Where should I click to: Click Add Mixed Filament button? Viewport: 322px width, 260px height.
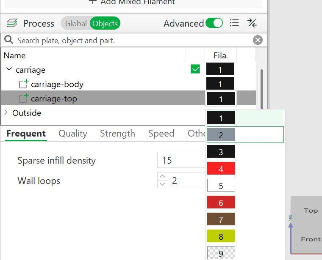(134, 3)
